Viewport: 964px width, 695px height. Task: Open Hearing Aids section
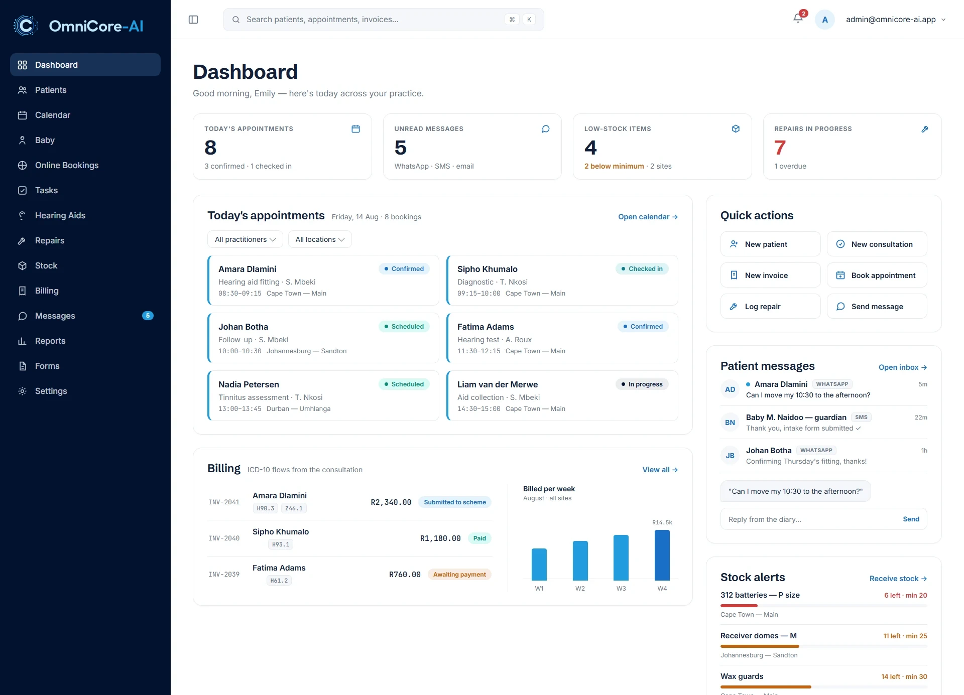click(85, 215)
